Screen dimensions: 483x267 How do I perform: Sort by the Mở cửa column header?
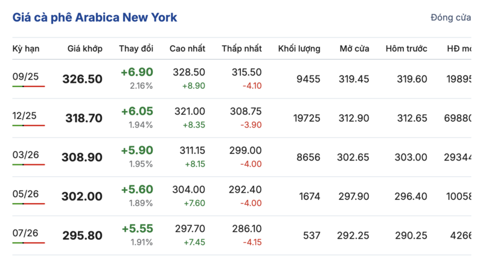pos(354,48)
